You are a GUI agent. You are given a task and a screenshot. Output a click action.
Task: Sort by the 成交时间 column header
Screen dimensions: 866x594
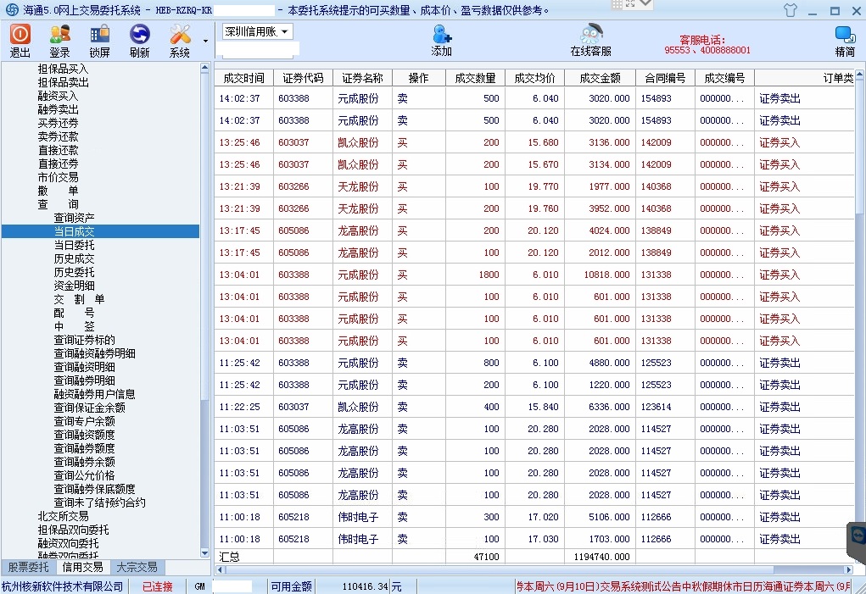pos(243,78)
